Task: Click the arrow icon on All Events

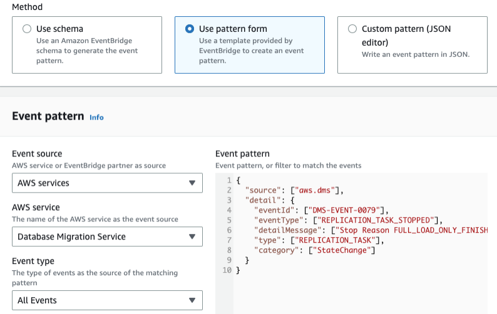Action: point(192,300)
